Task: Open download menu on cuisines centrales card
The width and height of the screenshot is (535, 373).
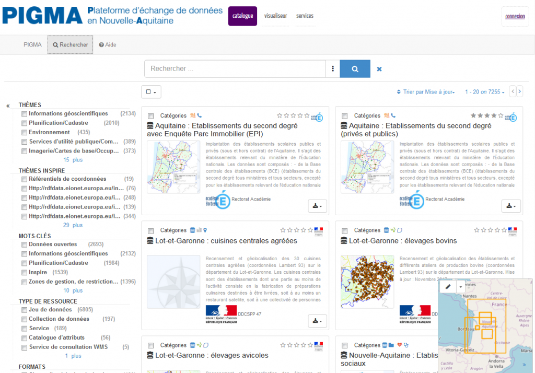Action: coord(317,321)
